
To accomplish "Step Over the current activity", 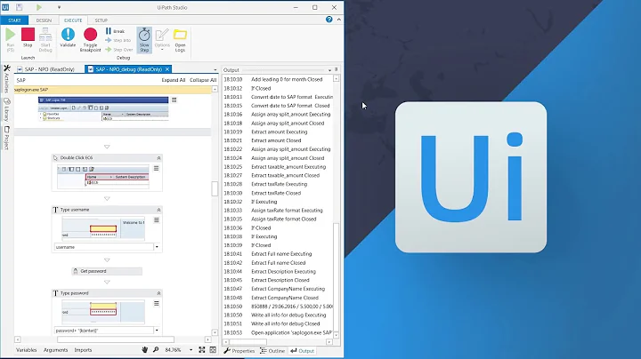I will tap(119, 50).
